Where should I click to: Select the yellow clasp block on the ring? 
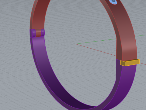coord(130,63)
